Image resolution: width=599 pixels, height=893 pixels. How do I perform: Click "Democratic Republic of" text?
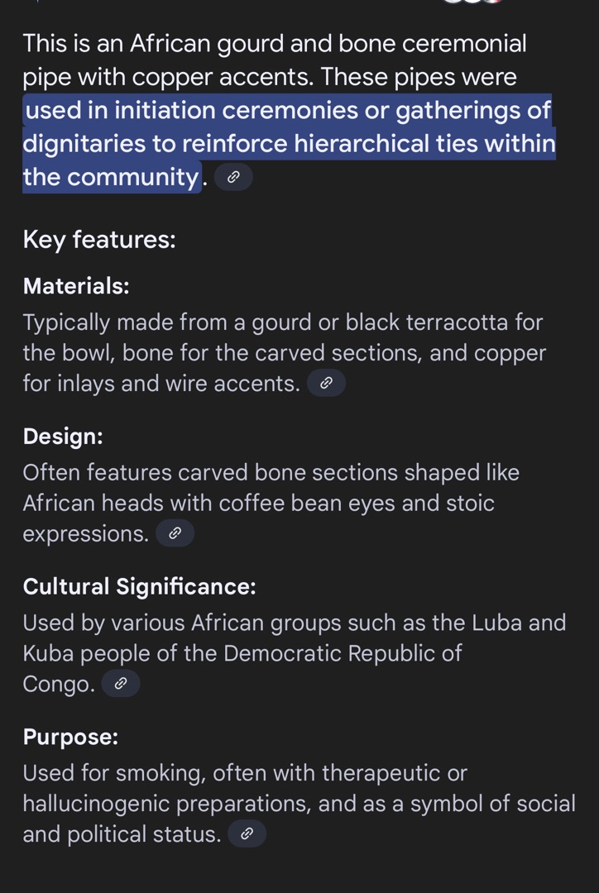tap(343, 653)
